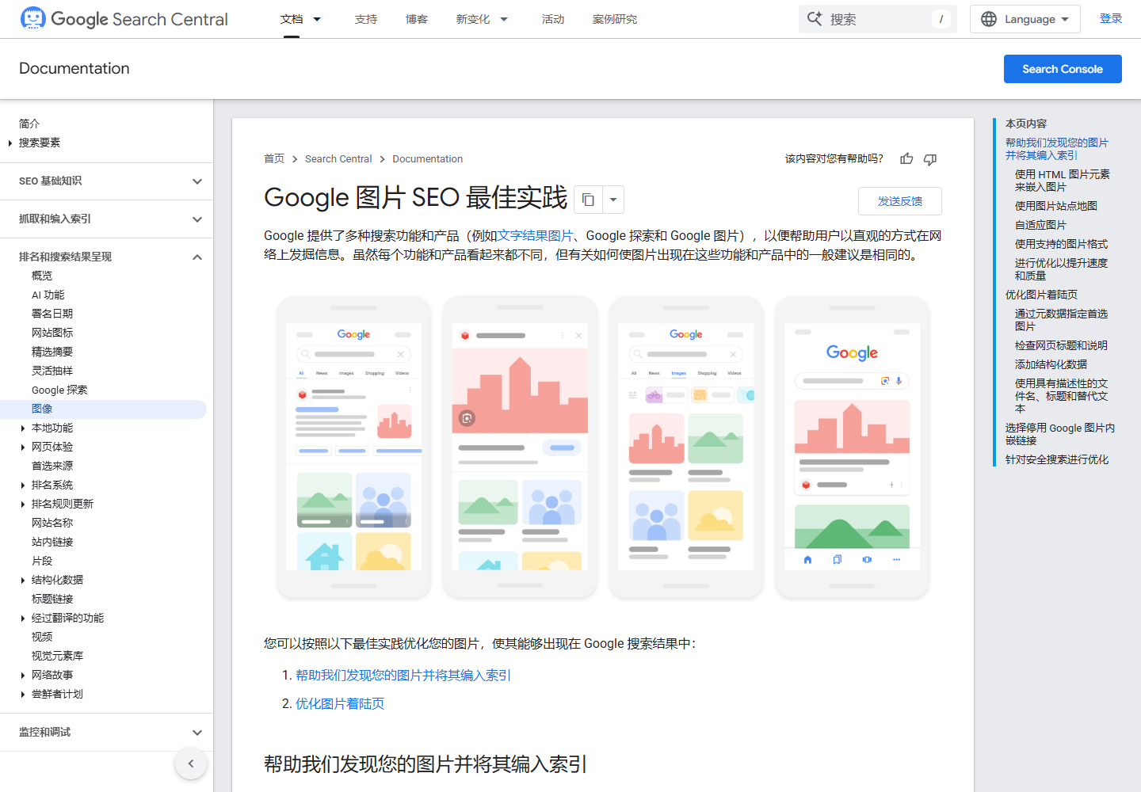
Task: Open the Language dropdown
Action: [x=1025, y=19]
